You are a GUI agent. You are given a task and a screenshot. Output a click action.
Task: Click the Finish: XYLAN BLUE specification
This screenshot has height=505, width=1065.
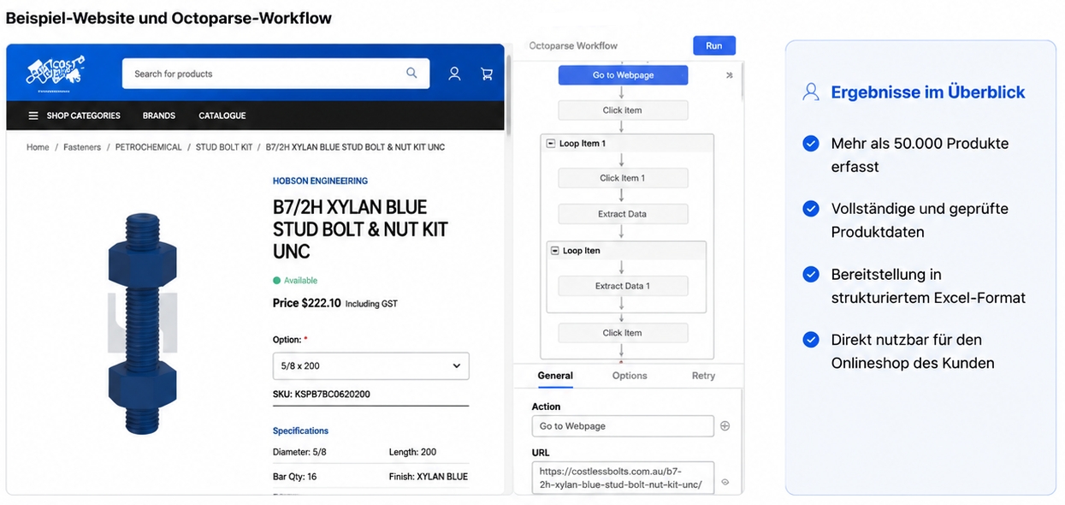click(428, 477)
